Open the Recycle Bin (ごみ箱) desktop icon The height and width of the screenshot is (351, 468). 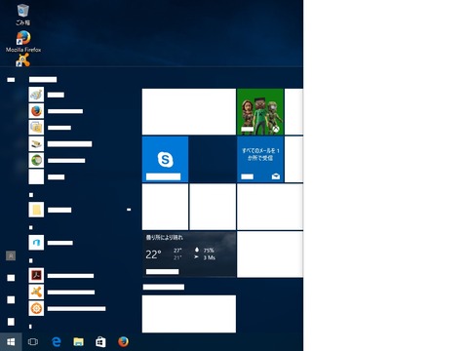click(23, 15)
